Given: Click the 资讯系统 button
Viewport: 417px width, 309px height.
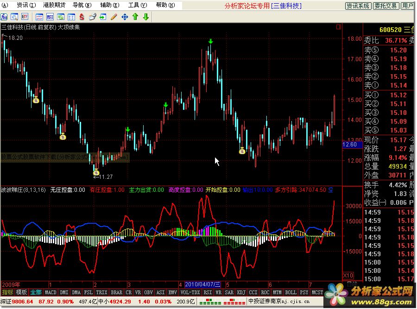Looking at the screenshot, I should pyautogui.click(x=358, y=6).
